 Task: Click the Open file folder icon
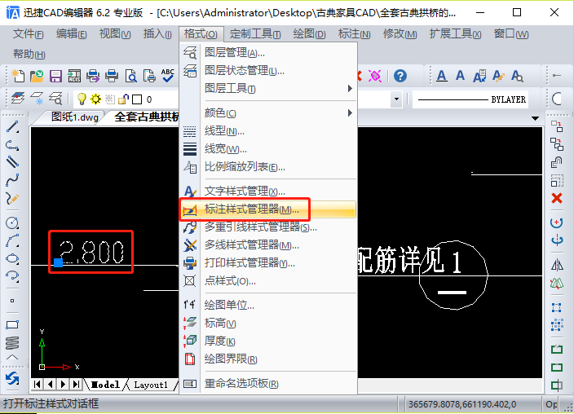point(37,76)
